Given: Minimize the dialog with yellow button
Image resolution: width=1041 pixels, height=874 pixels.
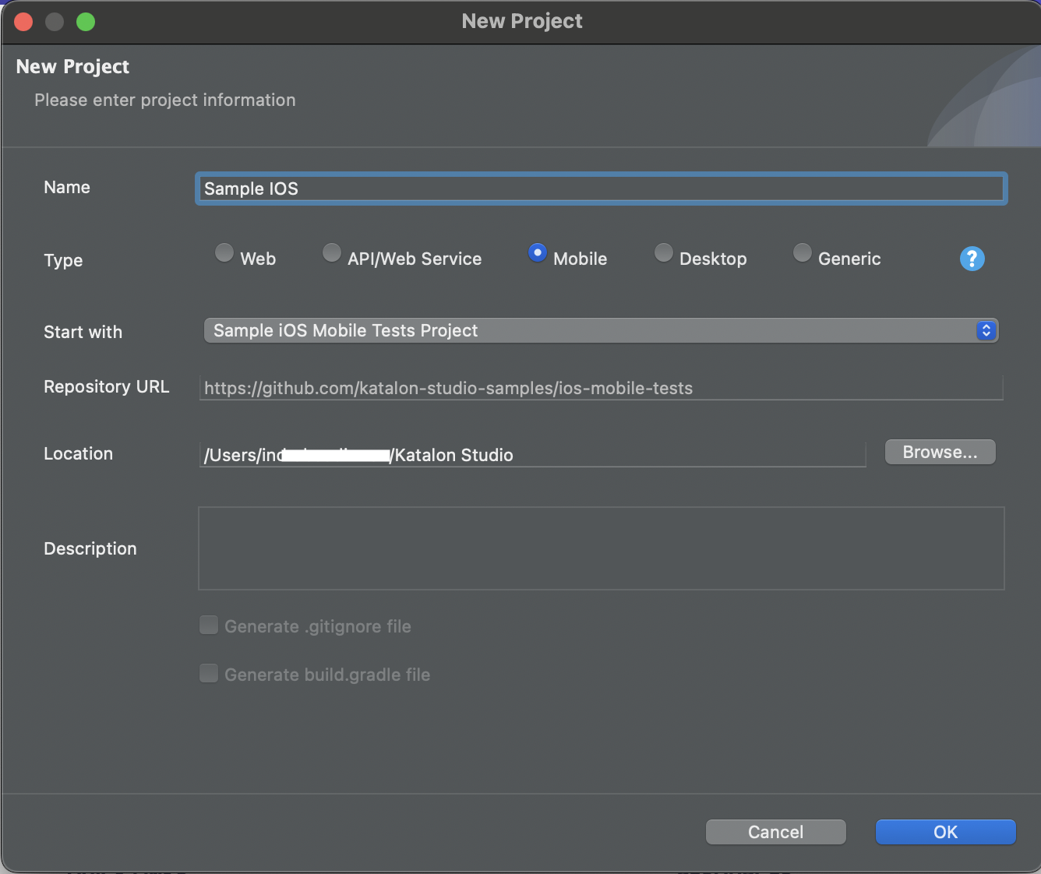Looking at the screenshot, I should (x=55, y=22).
